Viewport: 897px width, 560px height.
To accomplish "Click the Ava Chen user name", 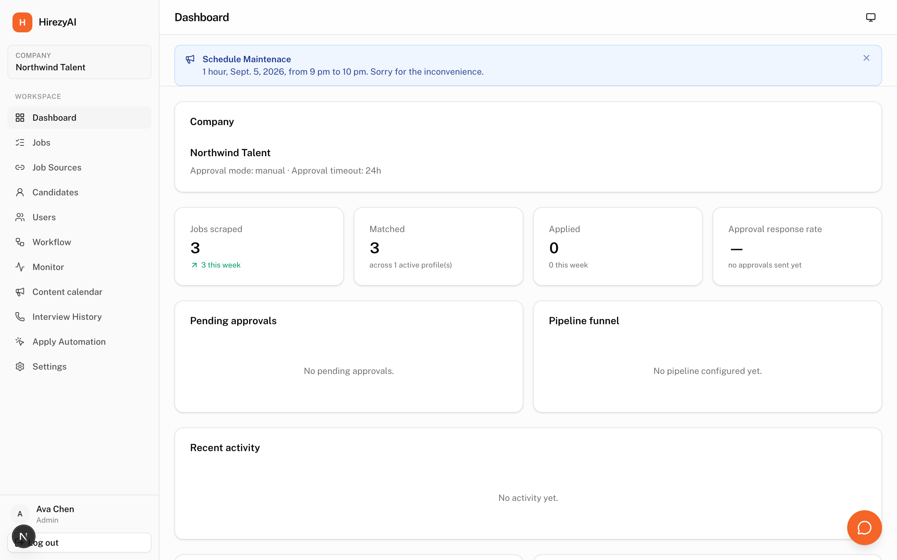I will (x=55, y=509).
